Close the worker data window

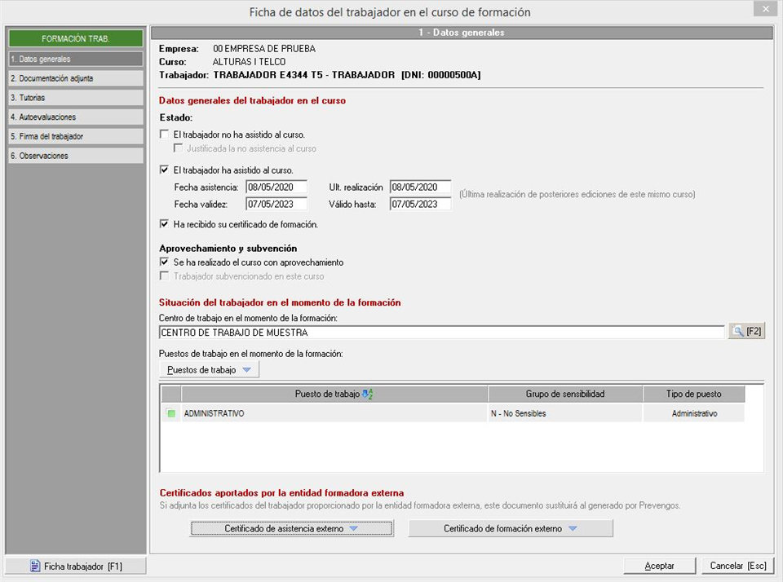(766, 9)
